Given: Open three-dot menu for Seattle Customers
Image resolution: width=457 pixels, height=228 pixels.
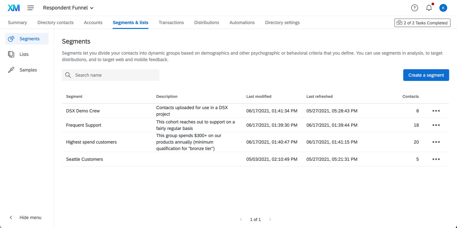Looking at the screenshot, I should 436,159.
